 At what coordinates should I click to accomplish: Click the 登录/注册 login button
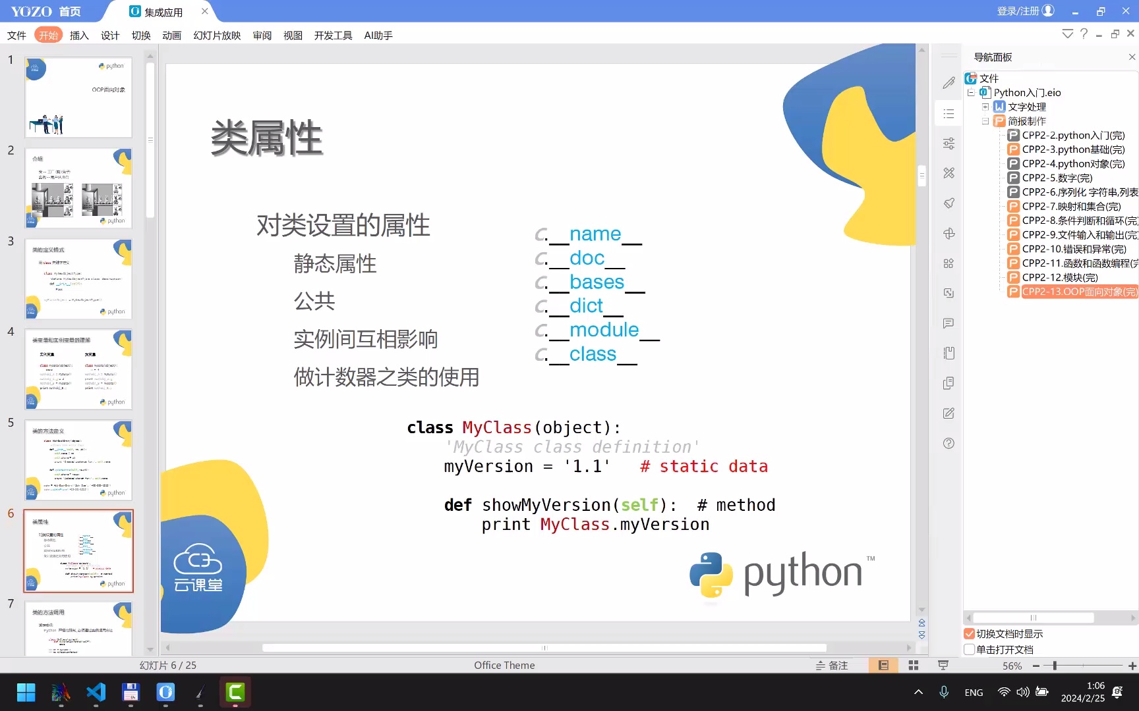tap(1025, 11)
